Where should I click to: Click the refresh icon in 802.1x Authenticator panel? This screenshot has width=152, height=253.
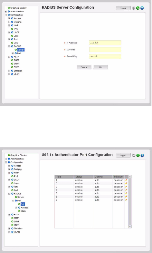(x=138, y=155)
